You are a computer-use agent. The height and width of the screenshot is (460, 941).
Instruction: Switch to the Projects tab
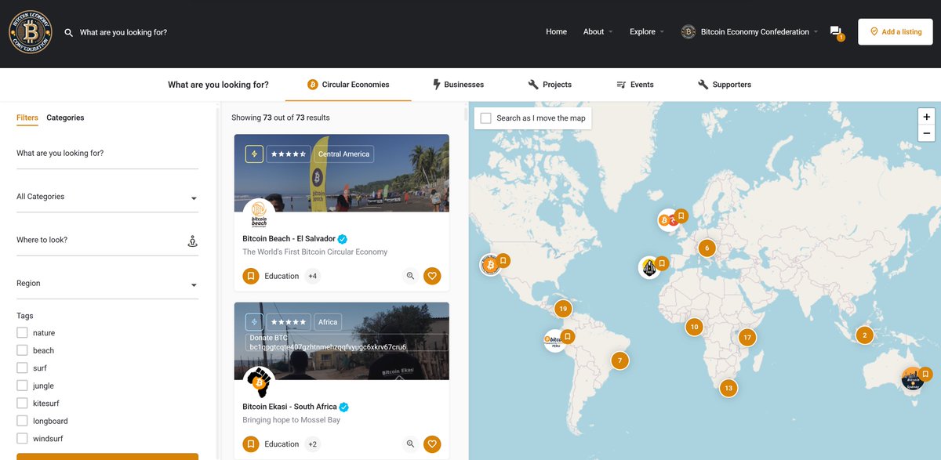pyautogui.click(x=550, y=85)
